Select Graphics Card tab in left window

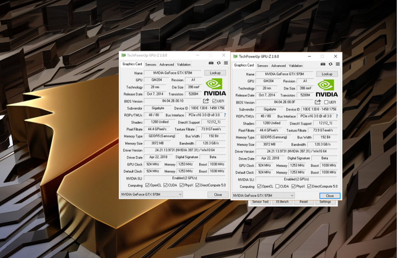(x=132, y=64)
